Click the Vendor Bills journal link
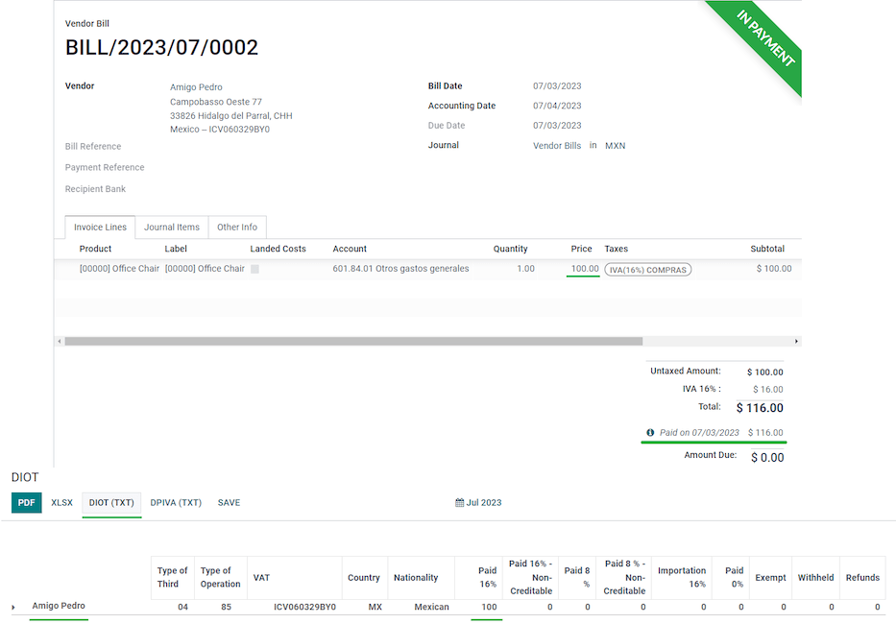 (x=557, y=146)
